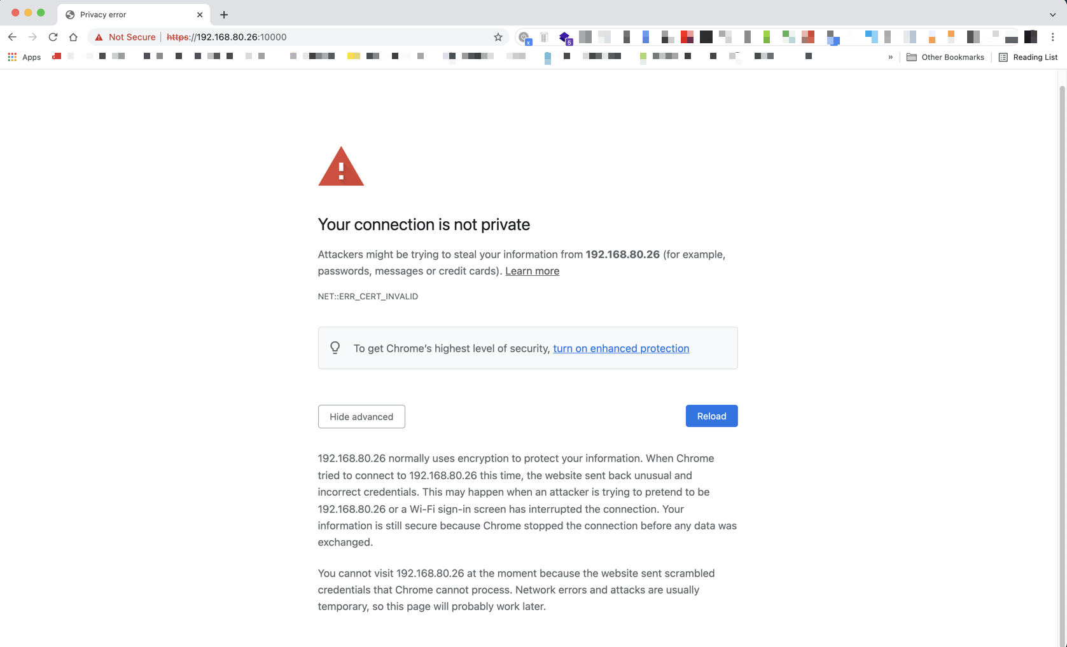
Task: Bookmark this page with the star icon
Action: (x=498, y=37)
